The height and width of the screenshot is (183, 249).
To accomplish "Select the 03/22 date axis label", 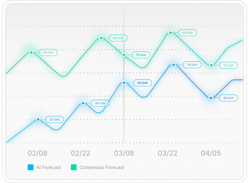I will [167, 153].
